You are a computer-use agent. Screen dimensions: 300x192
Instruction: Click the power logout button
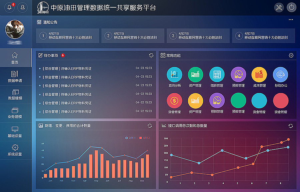click(292, 8)
